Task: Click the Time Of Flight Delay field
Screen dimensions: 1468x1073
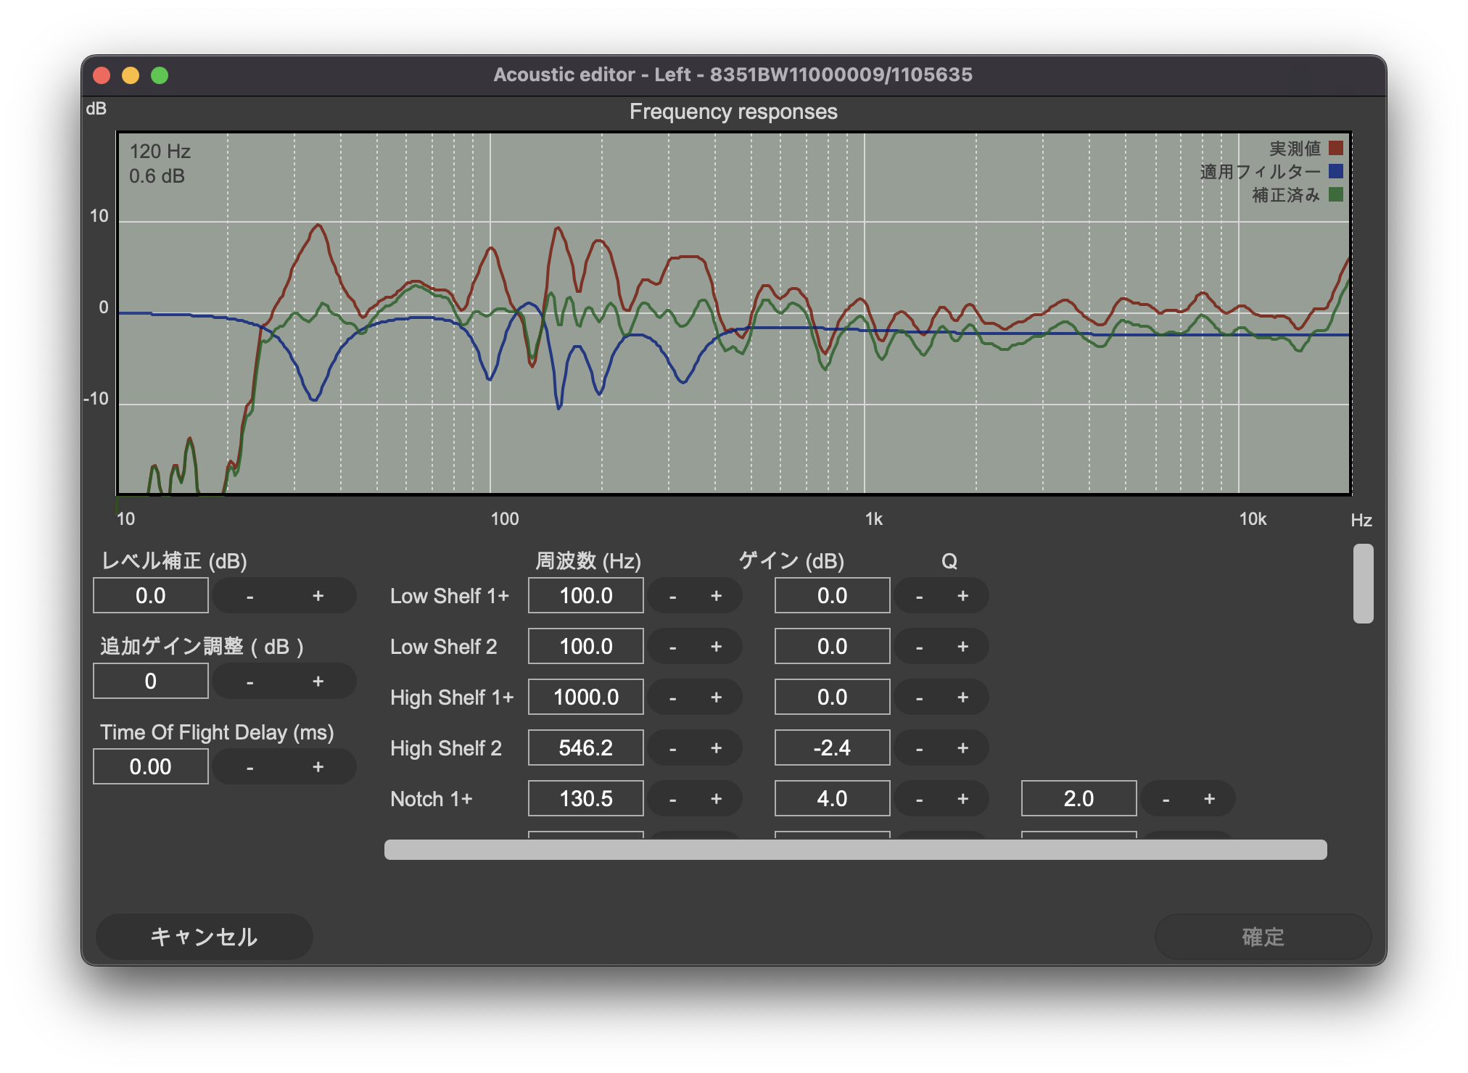Action: [151, 767]
